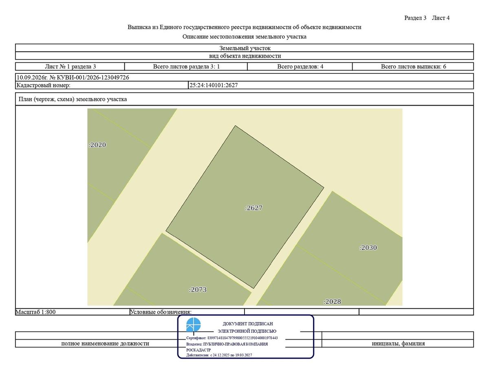Image resolution: width=489 pixels, height=378 pixels.
Task: Click the "Всего разделов: 4" cell
Action: click(x=300, y=66)
